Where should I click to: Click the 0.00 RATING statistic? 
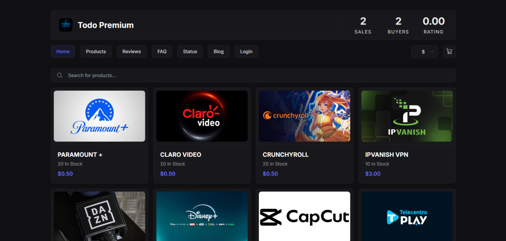(433, 26)
